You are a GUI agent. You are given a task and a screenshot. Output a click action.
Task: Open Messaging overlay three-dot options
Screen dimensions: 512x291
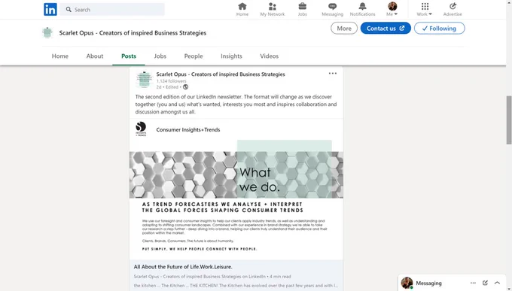point(473,283)
